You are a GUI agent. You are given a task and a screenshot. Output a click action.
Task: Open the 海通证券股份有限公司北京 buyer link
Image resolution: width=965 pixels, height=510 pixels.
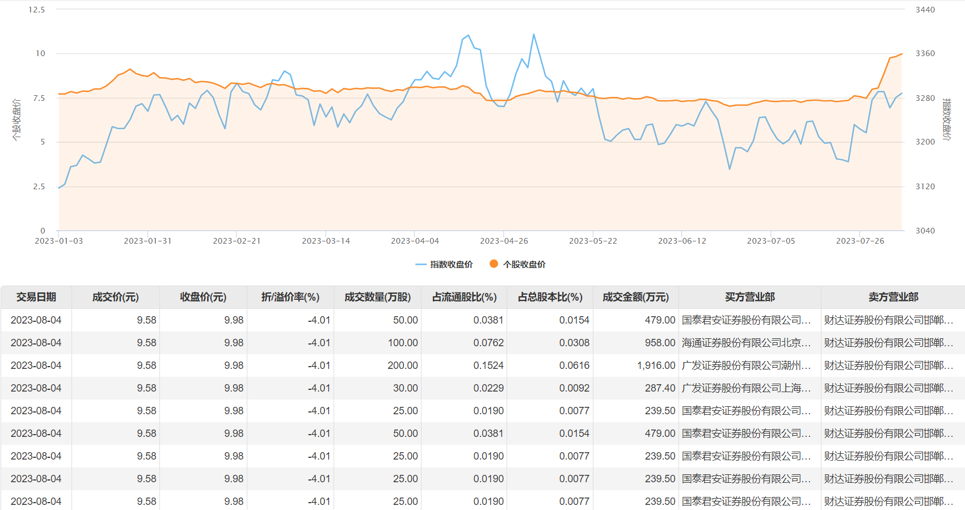coord(746,343)
